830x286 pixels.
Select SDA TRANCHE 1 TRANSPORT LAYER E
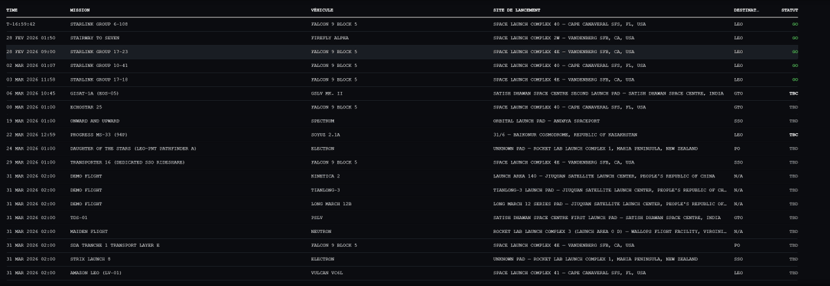coord(115,245)
